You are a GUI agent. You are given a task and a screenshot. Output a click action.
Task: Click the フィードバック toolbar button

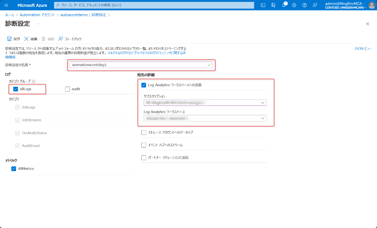click(70, 39)
